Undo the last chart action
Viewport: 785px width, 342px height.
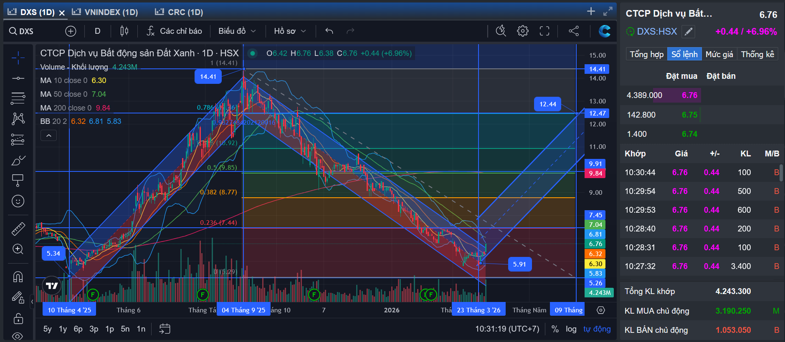329,31
